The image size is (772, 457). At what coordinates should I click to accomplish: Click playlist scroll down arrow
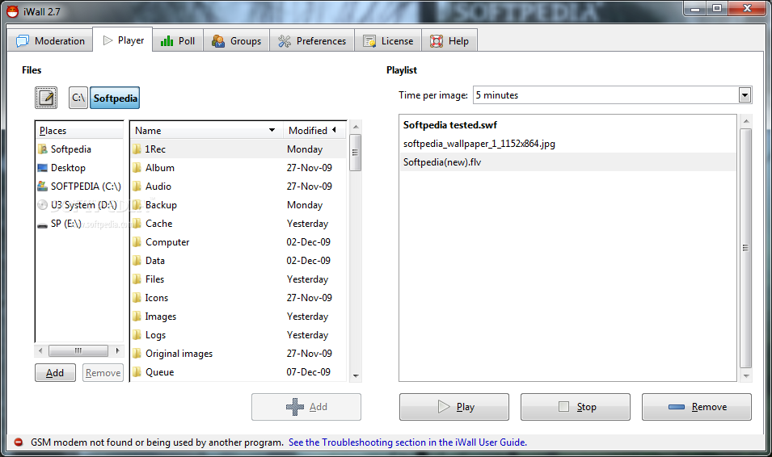(x=746, y=375)
